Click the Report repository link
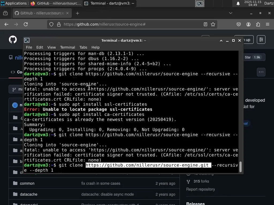Viewport: 274px width, 205px height. pos(200,189)
